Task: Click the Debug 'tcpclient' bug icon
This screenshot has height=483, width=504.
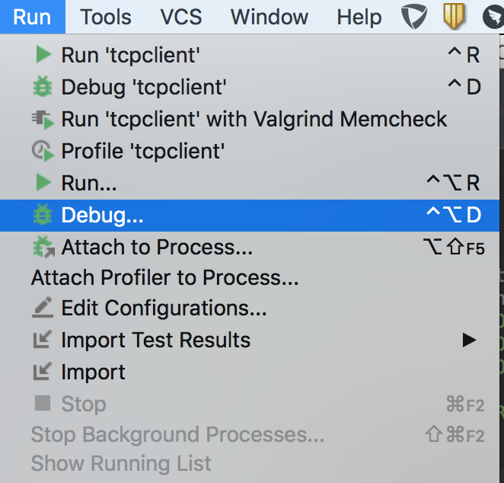Action: point(43,87)
